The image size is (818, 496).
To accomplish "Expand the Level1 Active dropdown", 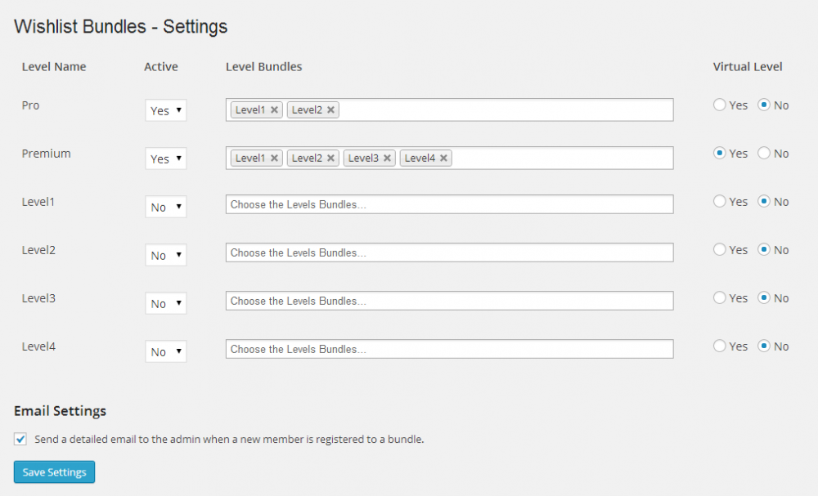I will click(166, 207).
